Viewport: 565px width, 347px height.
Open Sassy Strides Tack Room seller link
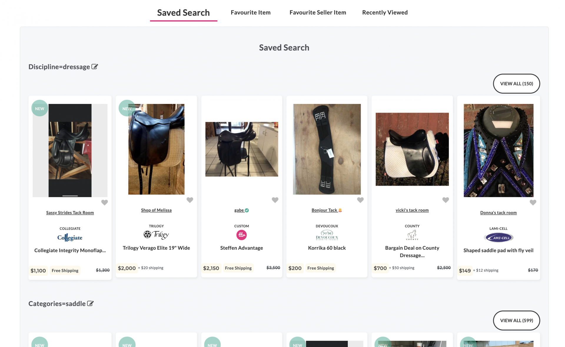(x=70, y=213)
